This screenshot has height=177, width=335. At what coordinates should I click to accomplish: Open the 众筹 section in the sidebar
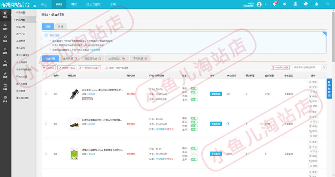pos(5,63)
